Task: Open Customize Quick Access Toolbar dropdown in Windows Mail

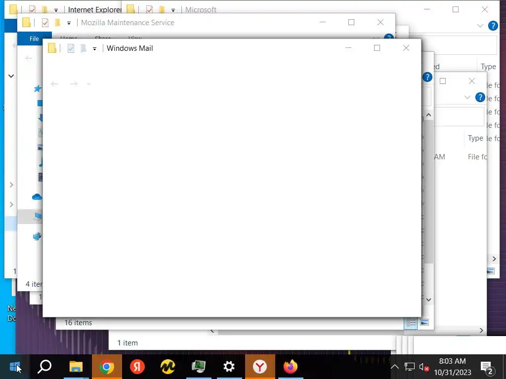Action: click(x=94, y=49)
